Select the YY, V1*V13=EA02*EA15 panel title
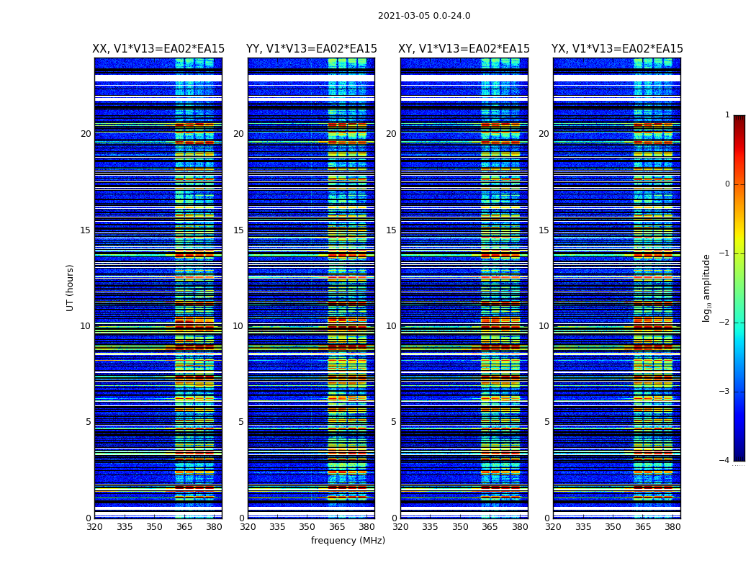The width and height of the screenshot is (756, 576). click(311, 49)
